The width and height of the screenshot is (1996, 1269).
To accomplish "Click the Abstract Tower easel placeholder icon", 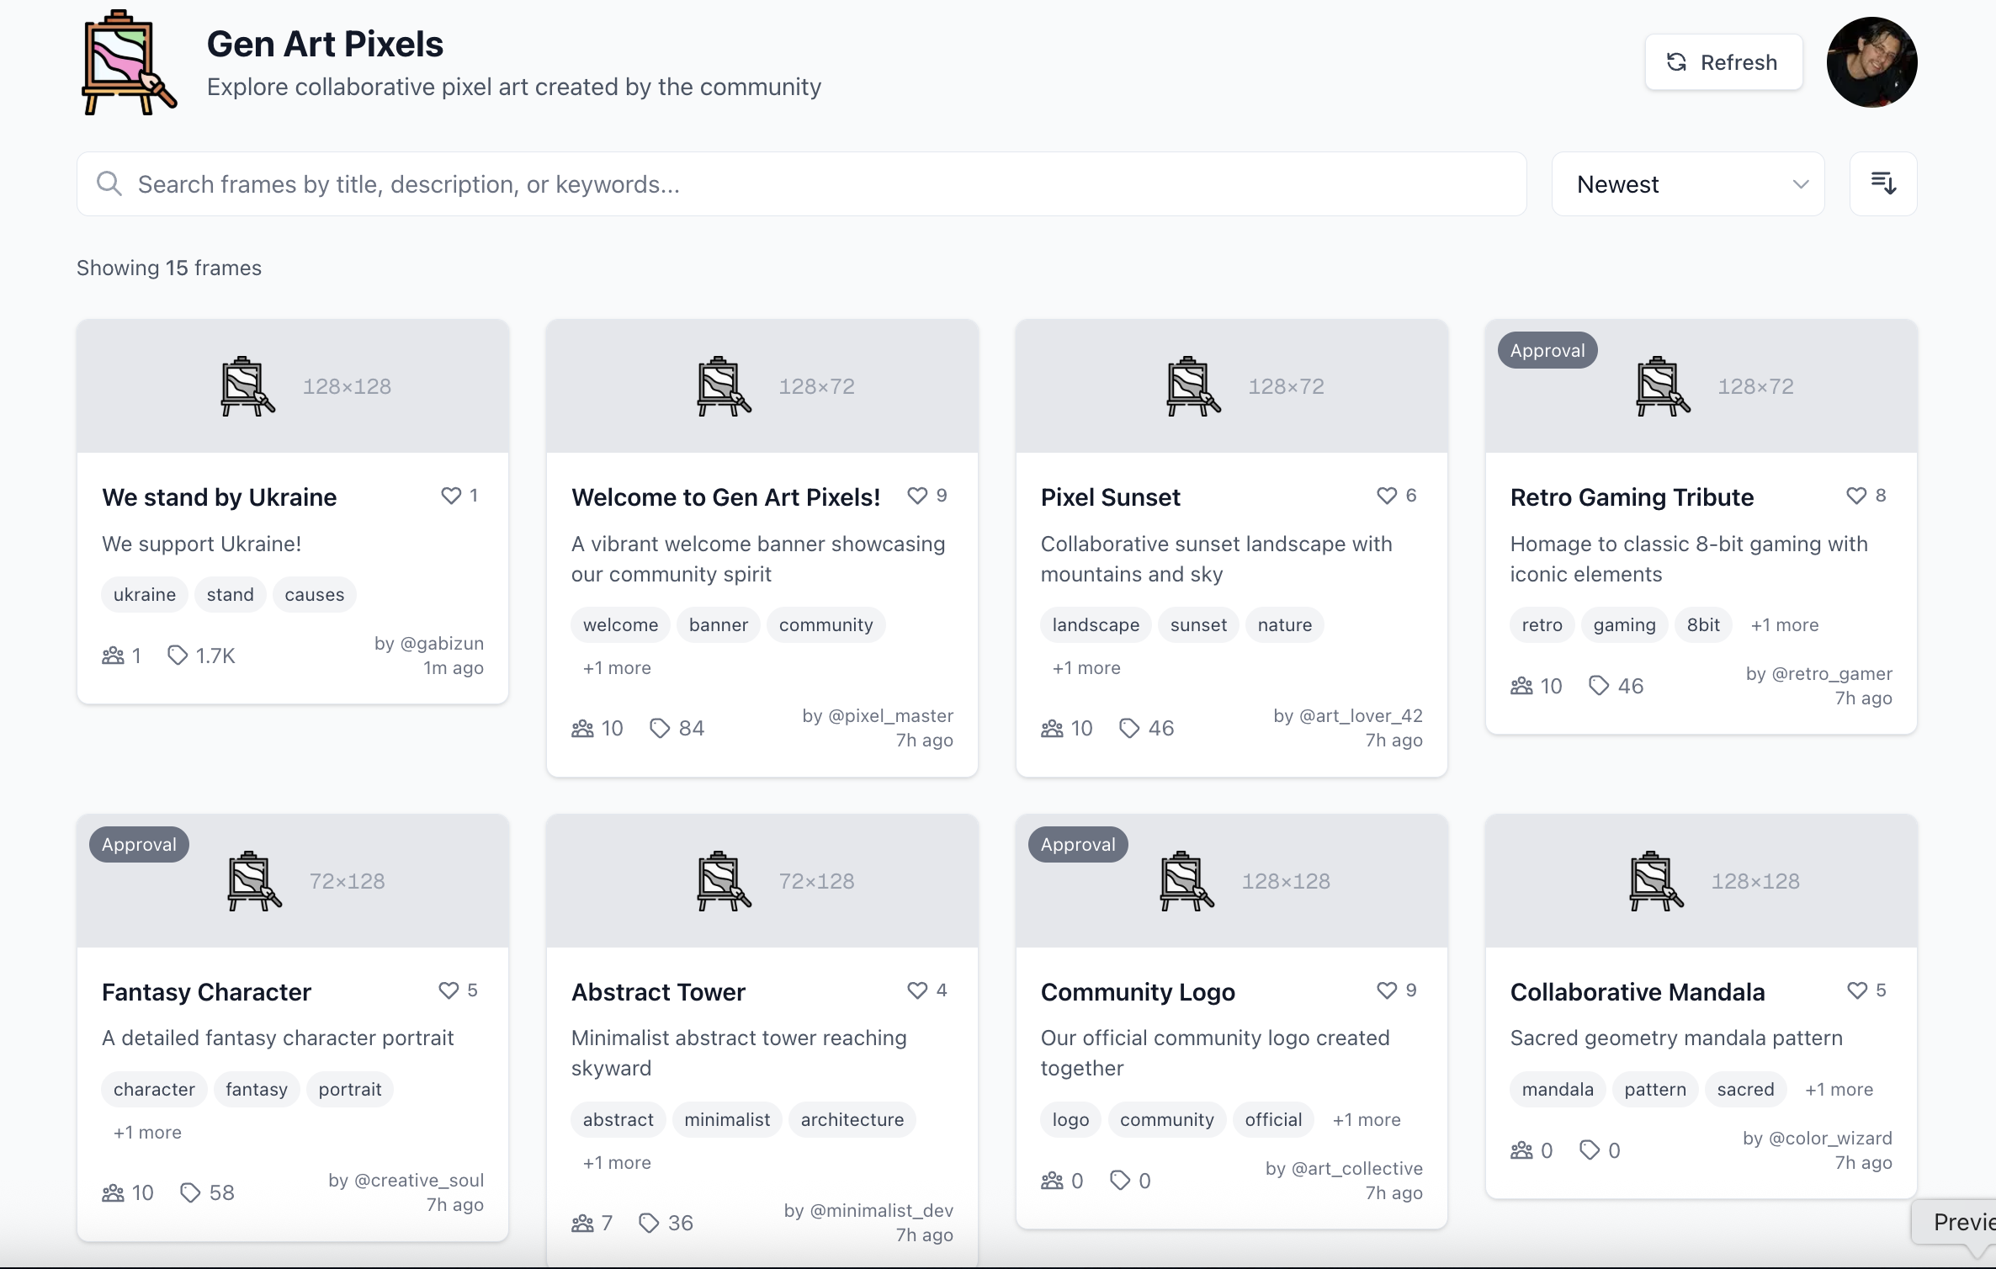I will (x=723, y=881).
